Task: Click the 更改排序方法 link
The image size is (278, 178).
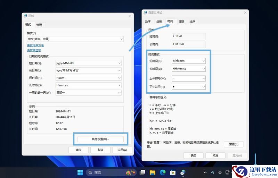Action: coord(35,45)
